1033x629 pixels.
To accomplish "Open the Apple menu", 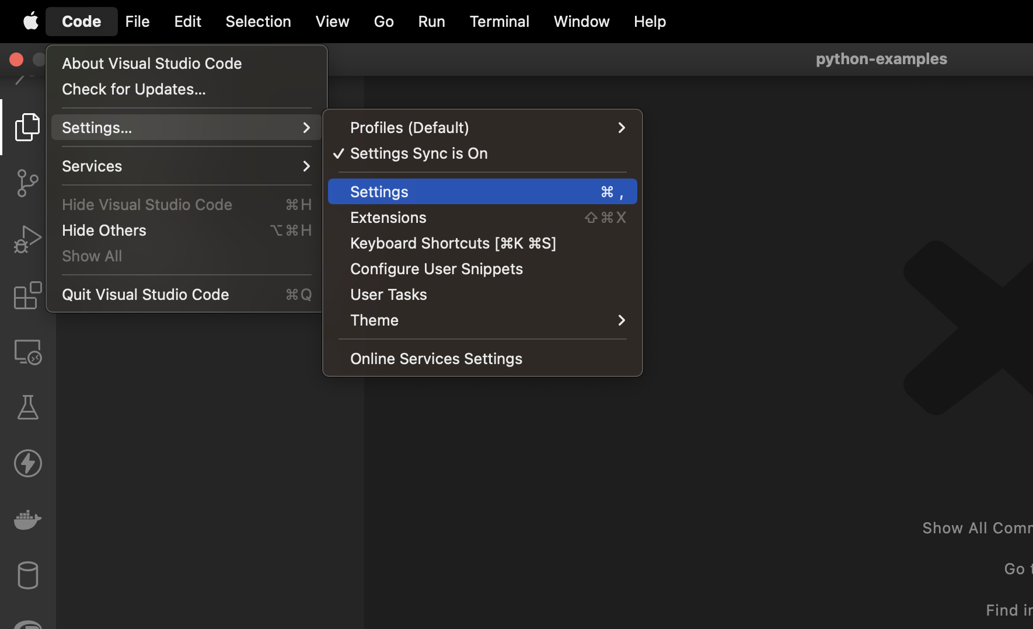I will pos(30,22).
